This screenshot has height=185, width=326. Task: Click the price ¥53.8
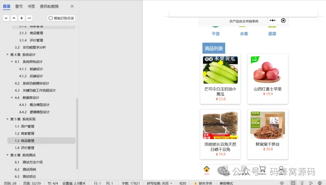[x=221, y=99]
